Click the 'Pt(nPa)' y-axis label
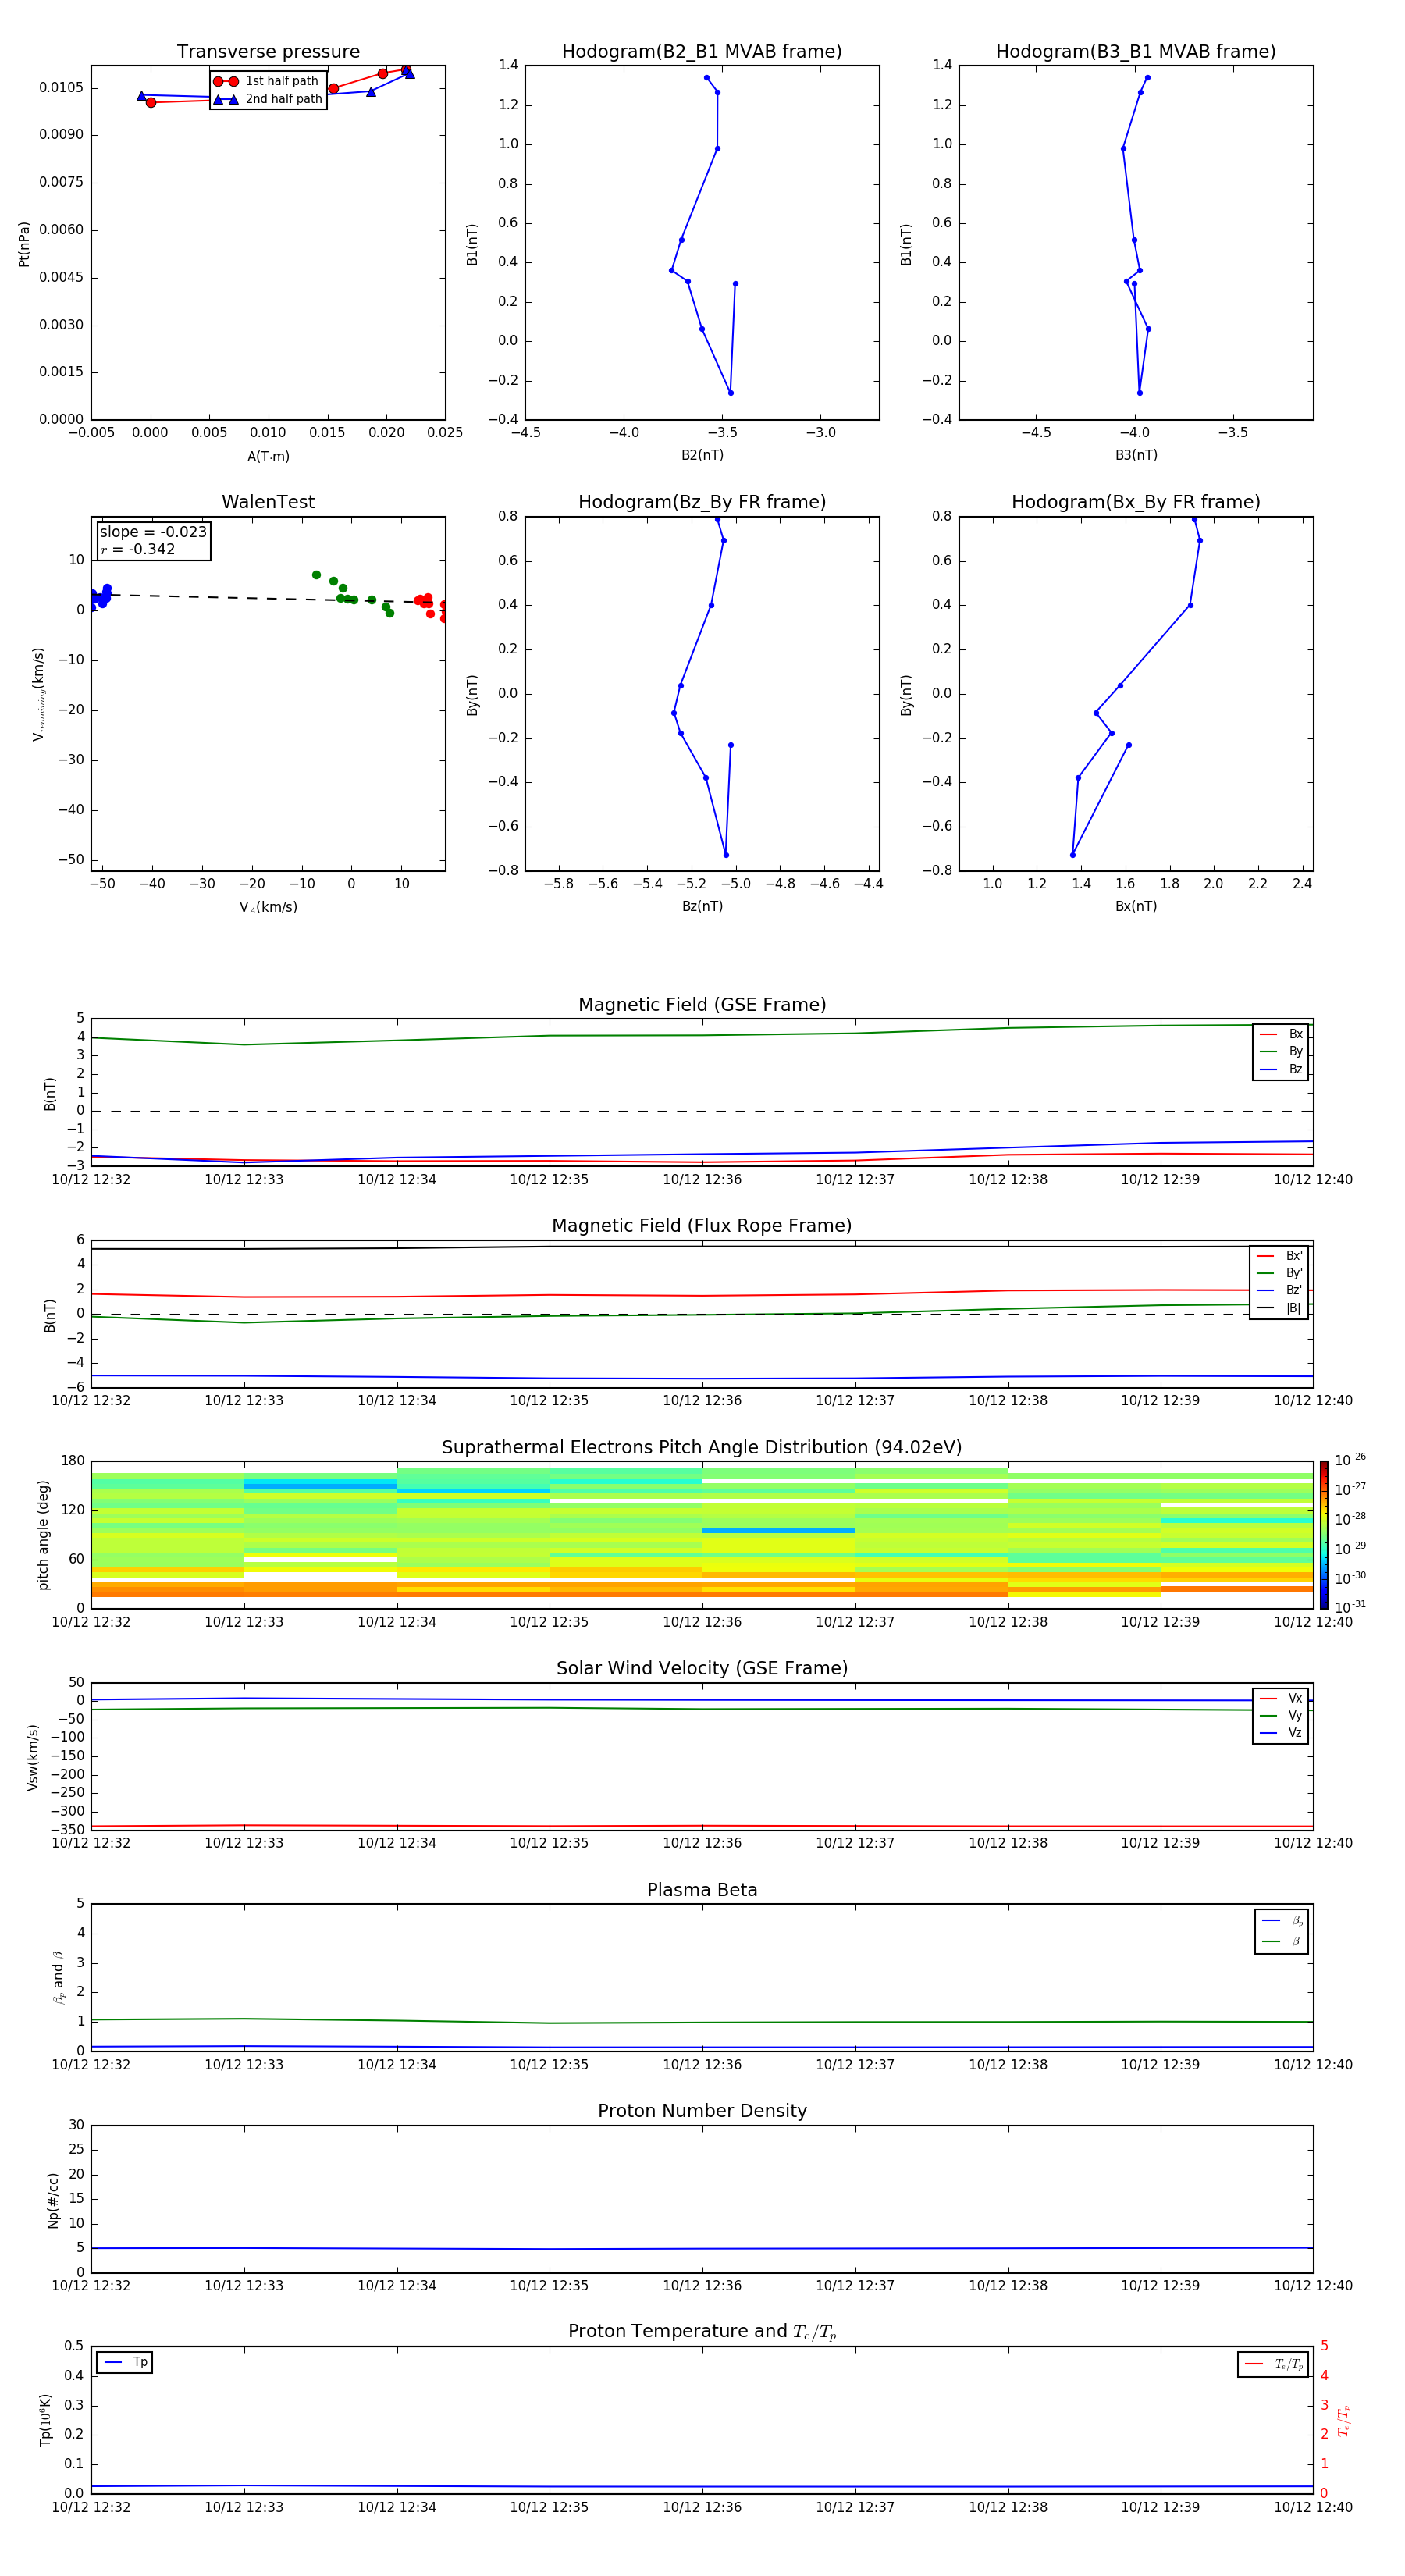 [x=24, y=243]
